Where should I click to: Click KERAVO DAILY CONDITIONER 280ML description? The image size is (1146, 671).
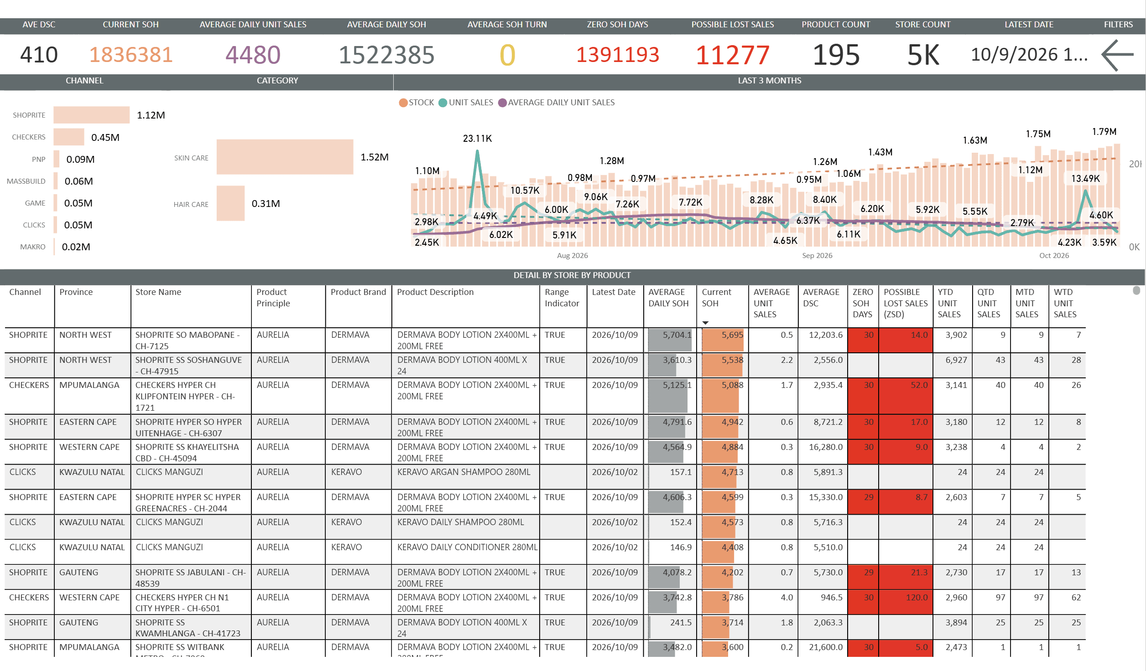[467, 547]
